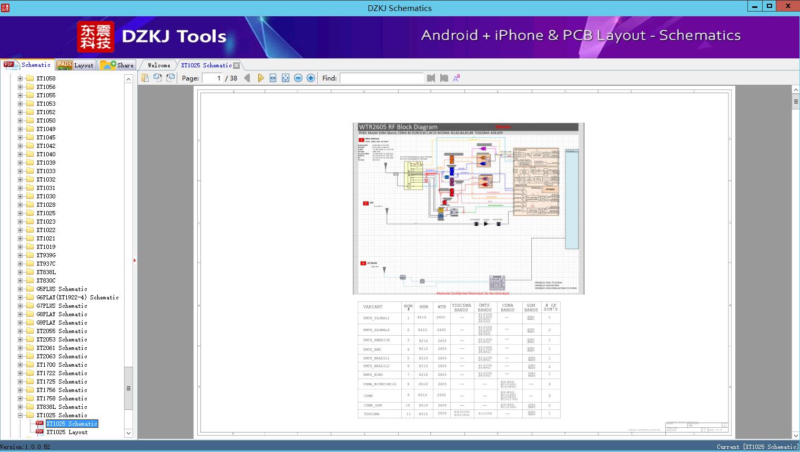Select XT1030 in the tree
800x452 pixels.
coord(46,196)
